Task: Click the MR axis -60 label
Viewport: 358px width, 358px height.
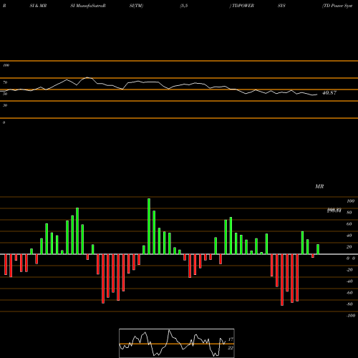Action: click(x=349, y=293)
